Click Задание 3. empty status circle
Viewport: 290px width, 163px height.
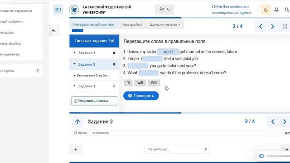pyautogui.click(x=114, y=86)
